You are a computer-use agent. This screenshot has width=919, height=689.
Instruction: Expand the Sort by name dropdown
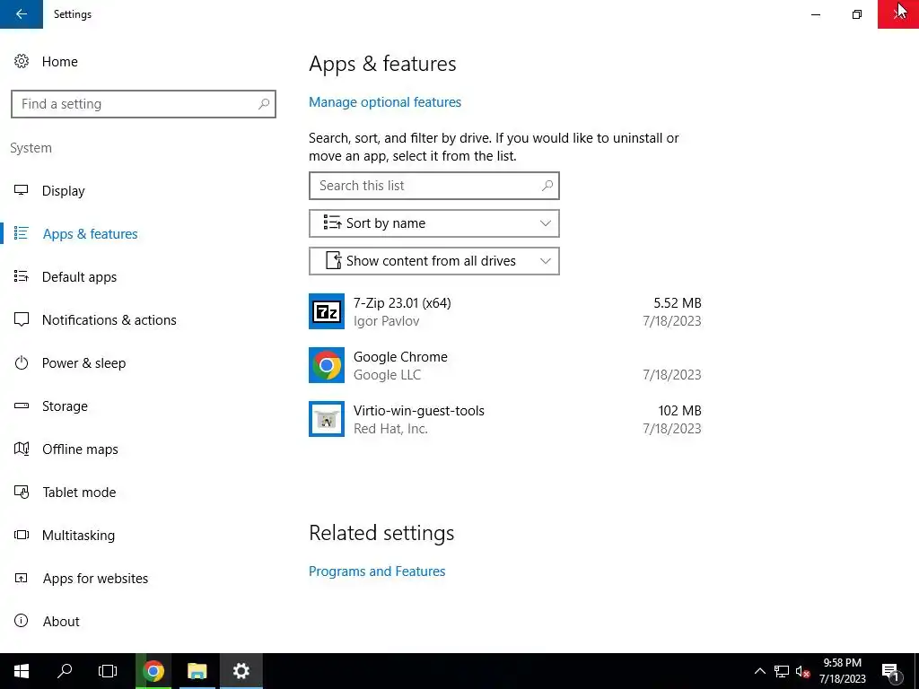point(433,223)
